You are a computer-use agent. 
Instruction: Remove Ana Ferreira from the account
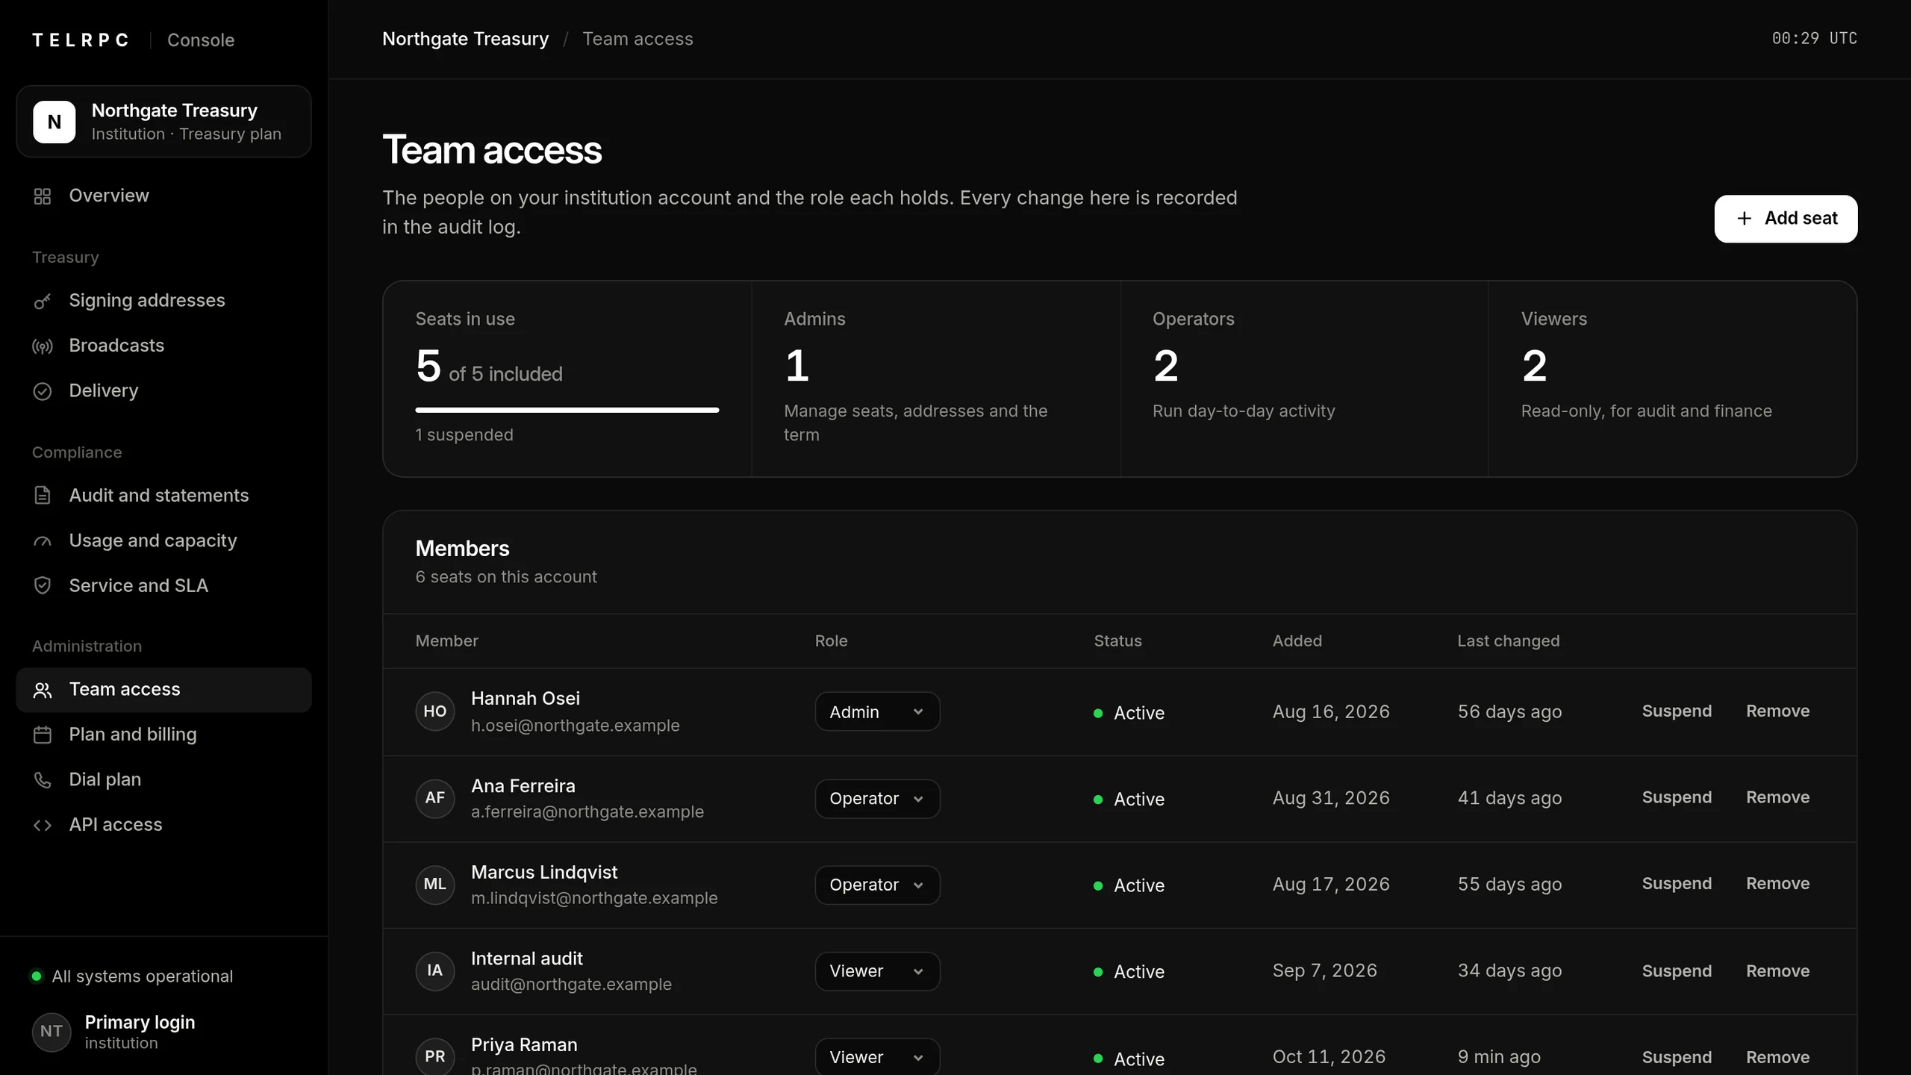pos(1777,797)
